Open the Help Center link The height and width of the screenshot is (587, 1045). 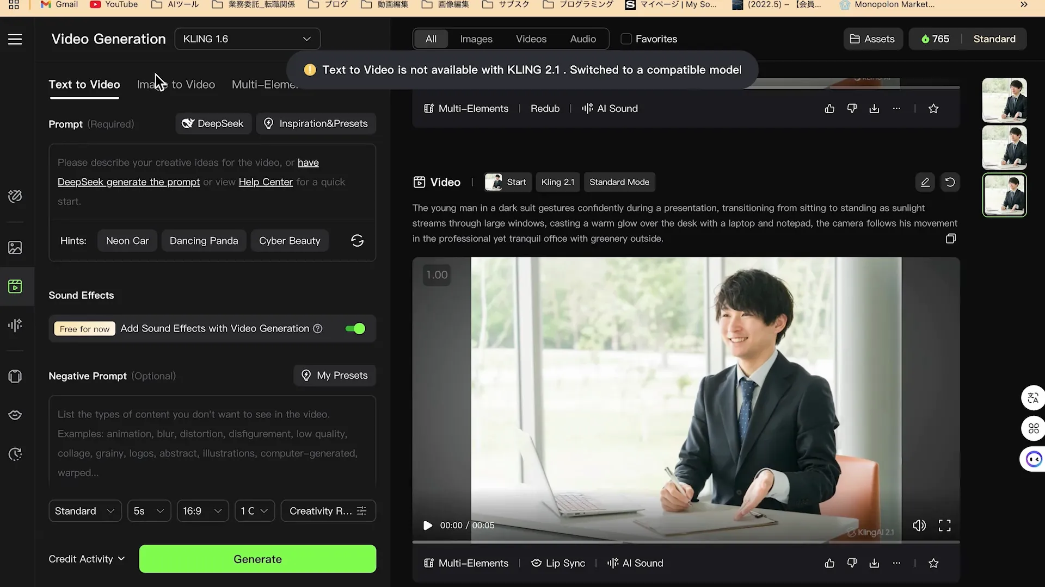pos(266,182)
